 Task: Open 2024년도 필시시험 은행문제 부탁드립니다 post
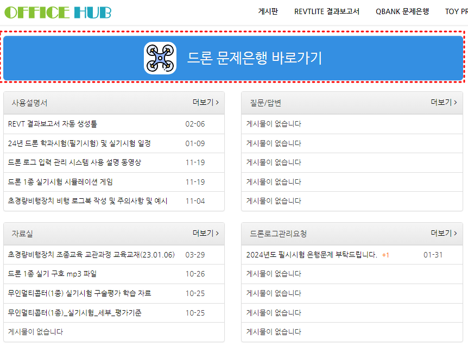311,255
